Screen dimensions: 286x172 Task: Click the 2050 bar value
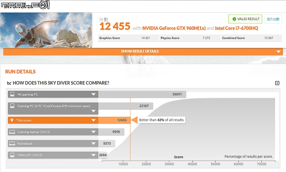tap(103, 155)
